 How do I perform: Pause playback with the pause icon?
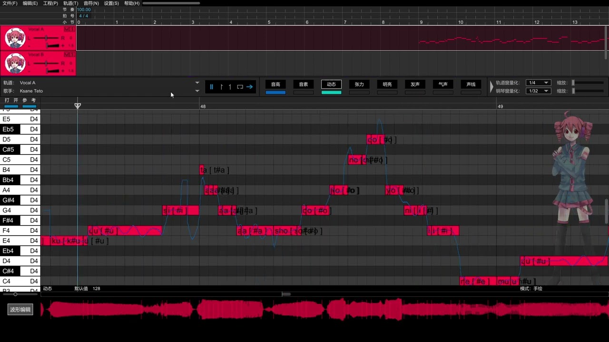point(211,87)
